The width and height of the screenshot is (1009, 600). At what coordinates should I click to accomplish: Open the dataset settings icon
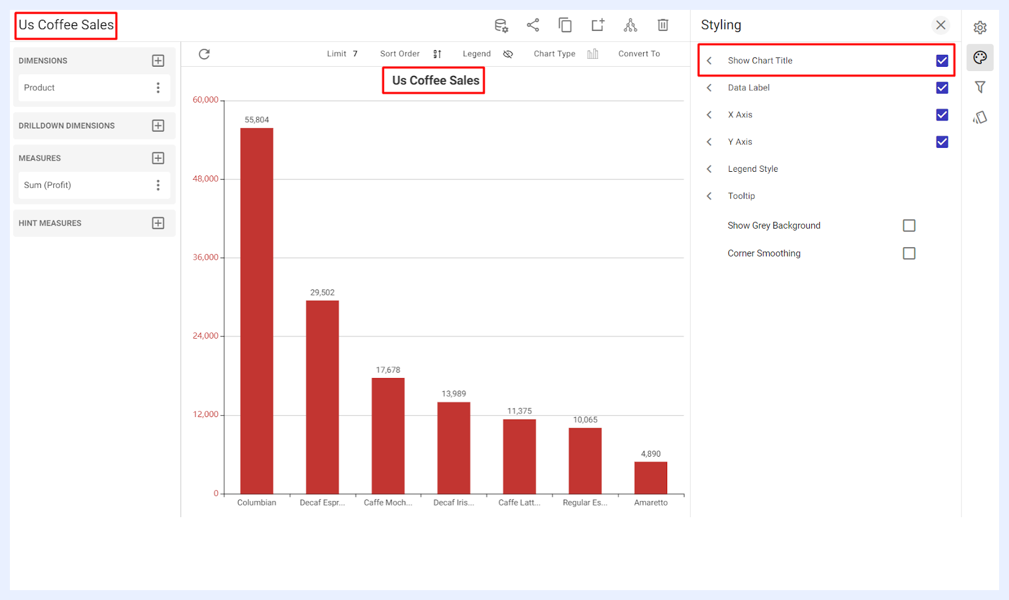click(501, 25)
